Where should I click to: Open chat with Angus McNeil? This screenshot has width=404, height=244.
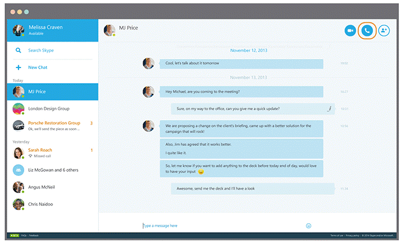53,187
